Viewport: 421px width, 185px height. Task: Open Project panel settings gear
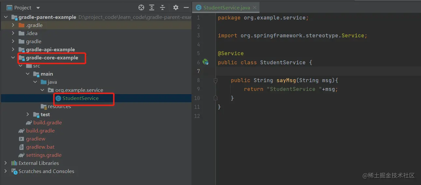point(176,7)
